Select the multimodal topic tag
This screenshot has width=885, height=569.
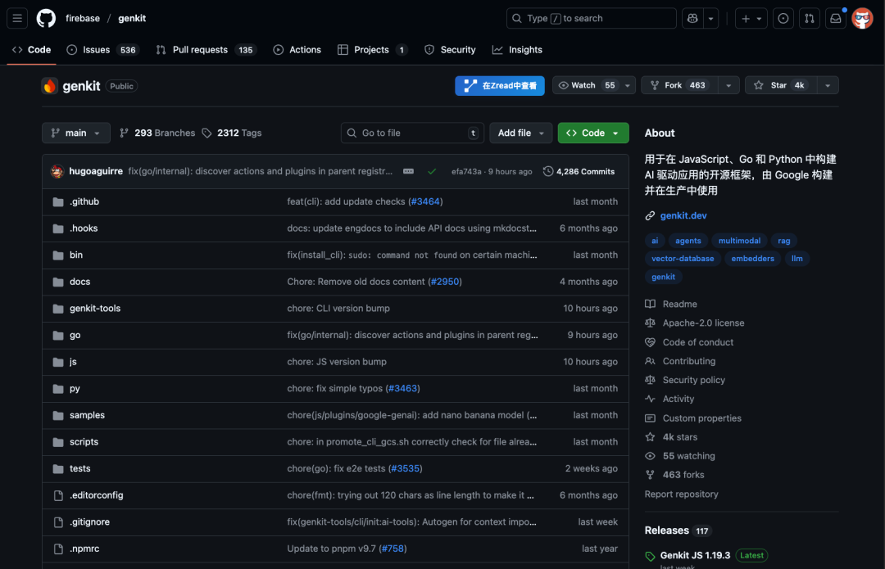point(739,241)
